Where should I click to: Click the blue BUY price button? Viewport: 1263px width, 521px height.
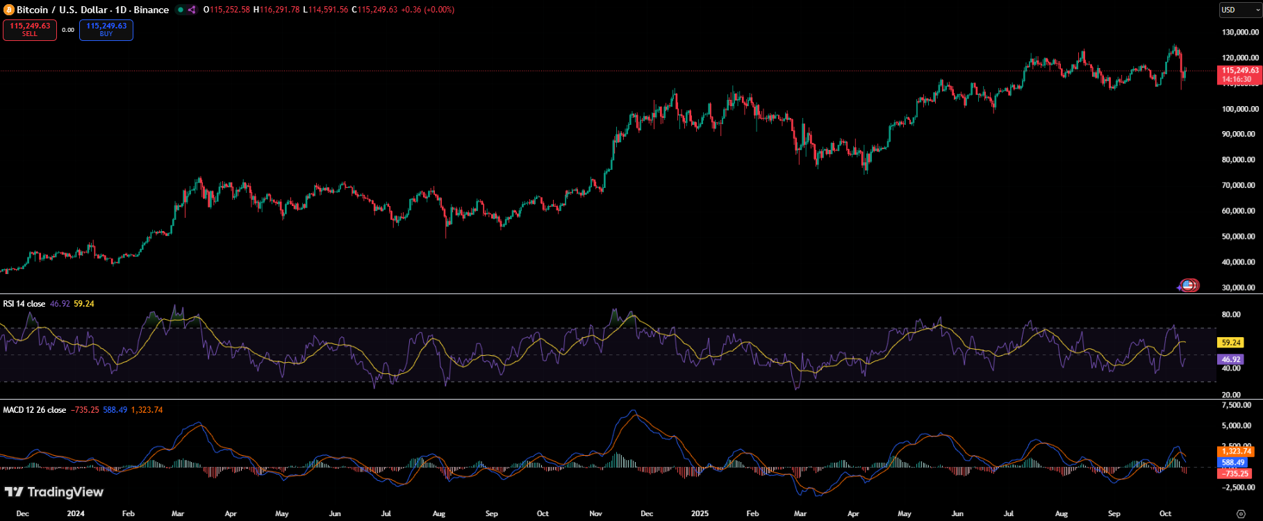[106, 30]
